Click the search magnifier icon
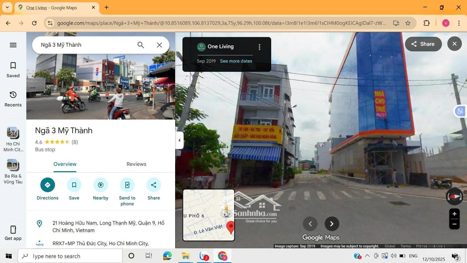Image resolution: width=467 pixels, height=263 pixels. click(141, 45)
